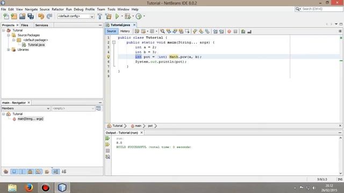Toggle Show Non-Public Members filter in Navigator
The height and width of the screenshot is (193, 344).
point(30,172)
